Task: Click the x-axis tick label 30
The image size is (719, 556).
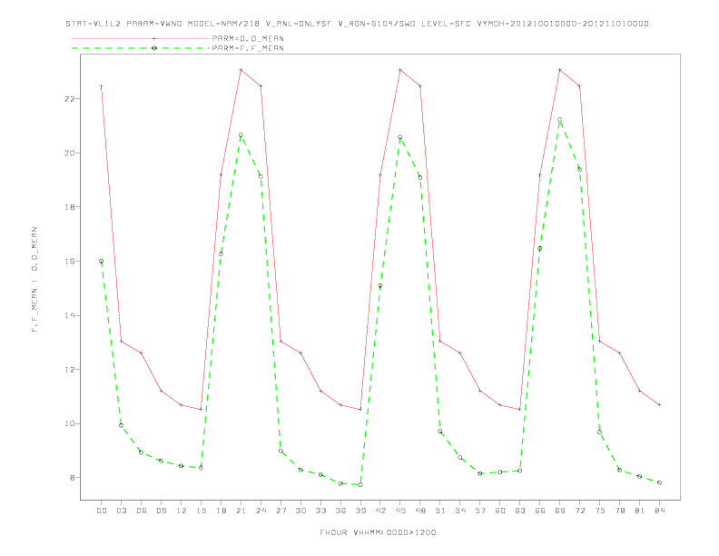Action: pyautogui.click(x=300, y=511)
